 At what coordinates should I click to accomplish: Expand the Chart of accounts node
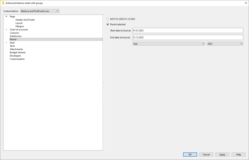(6, 29)
